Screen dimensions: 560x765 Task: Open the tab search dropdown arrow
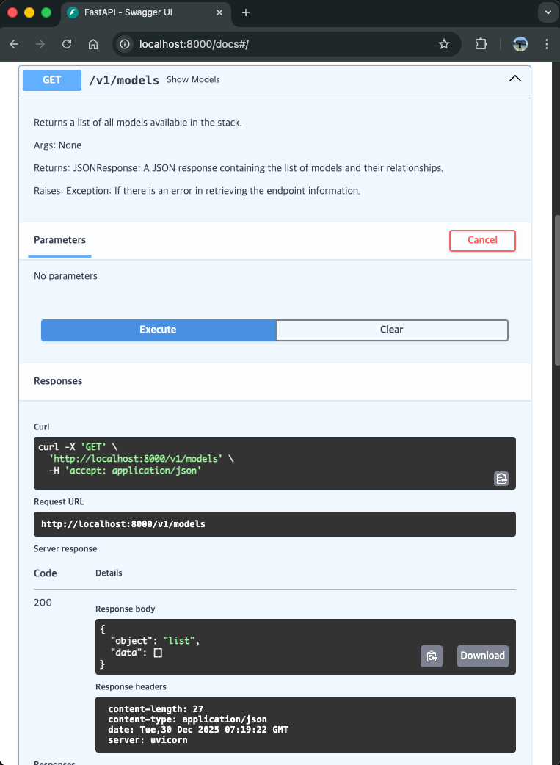547,12
